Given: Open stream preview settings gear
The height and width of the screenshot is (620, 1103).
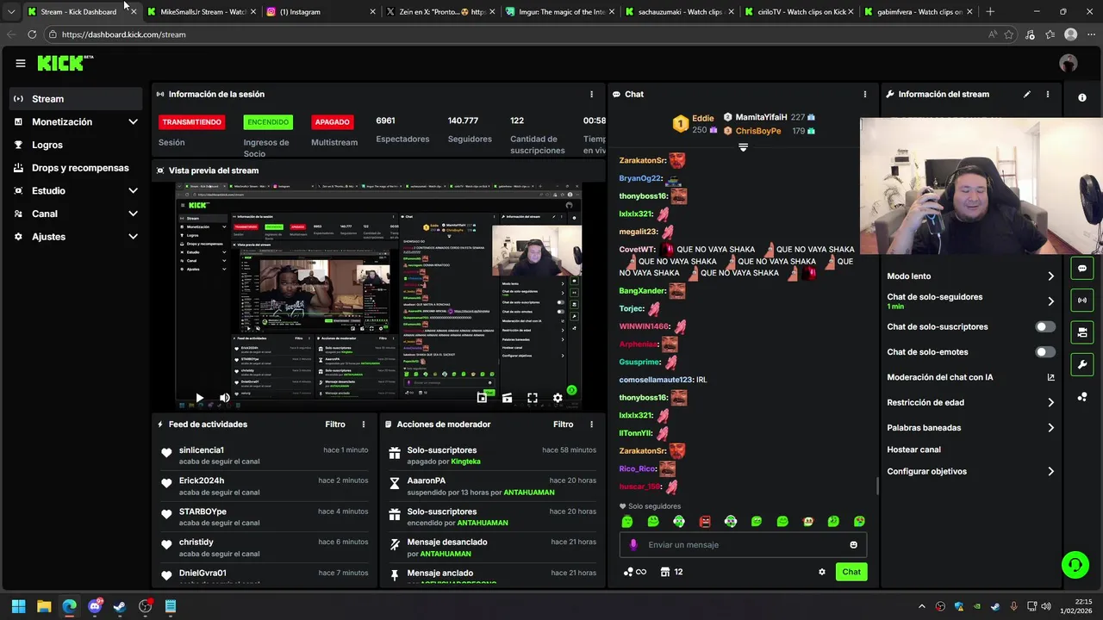Looking at the screenshot, I should point(558,398).
